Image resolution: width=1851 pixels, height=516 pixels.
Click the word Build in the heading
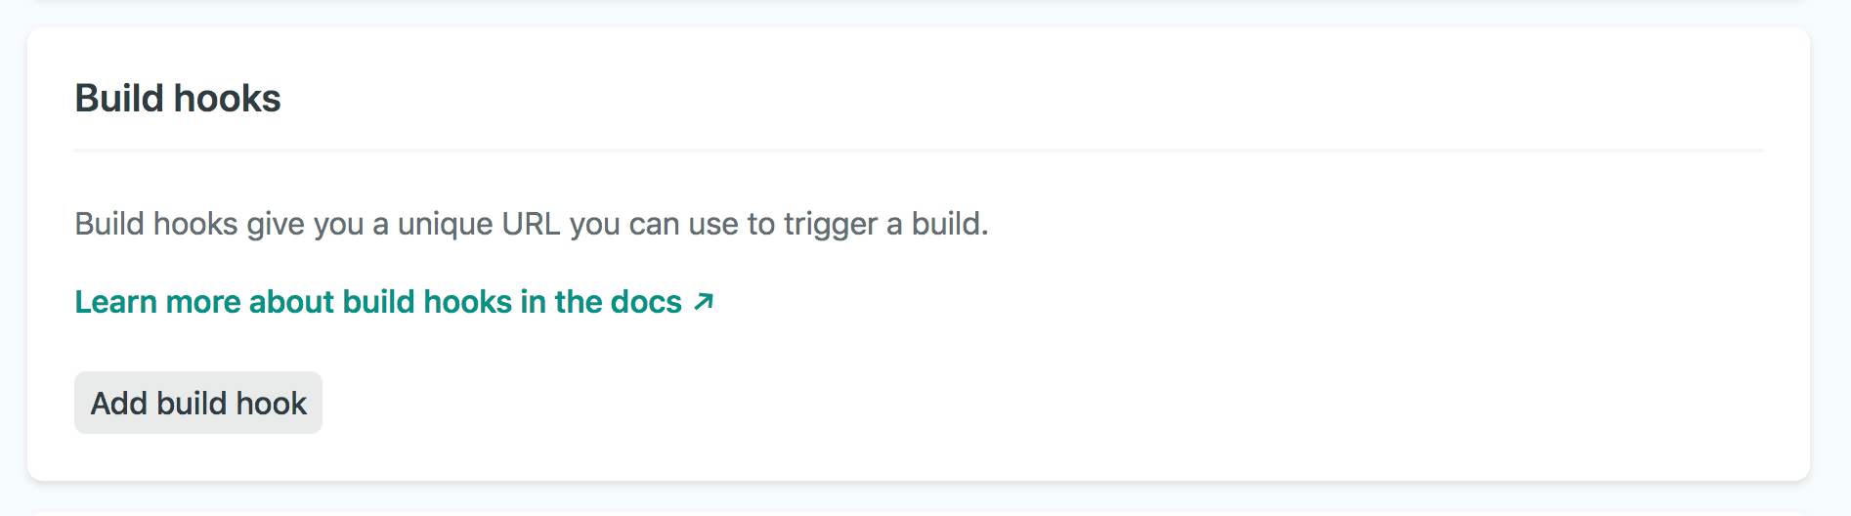coord(119,99)
